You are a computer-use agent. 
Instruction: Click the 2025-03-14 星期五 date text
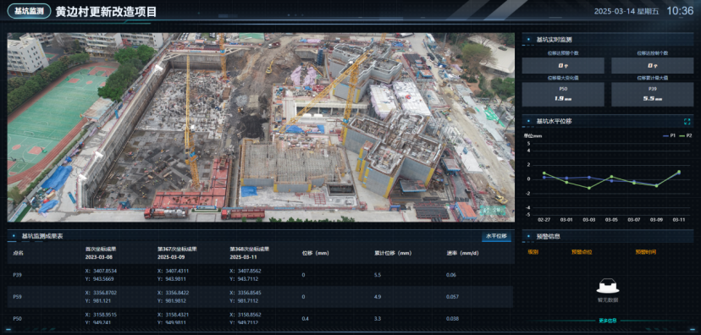coord(626,12)
